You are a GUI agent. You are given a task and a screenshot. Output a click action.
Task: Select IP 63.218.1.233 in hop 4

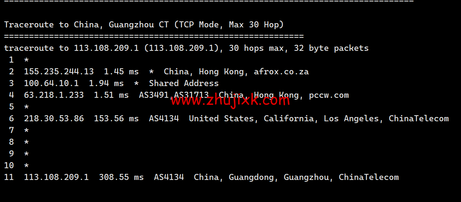(x=54, y=95)
